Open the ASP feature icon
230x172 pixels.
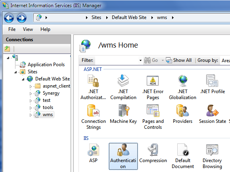(93, 153)
